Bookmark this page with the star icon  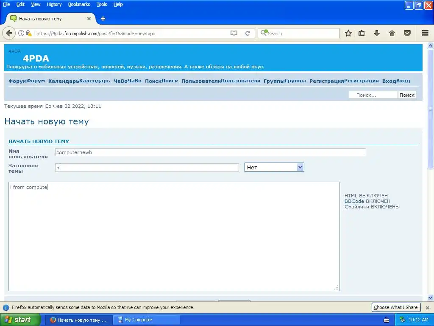coord(348,33)
